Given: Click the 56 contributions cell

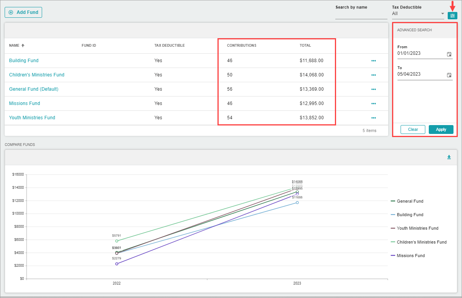Looking at the screenshot, I should 229,89.
